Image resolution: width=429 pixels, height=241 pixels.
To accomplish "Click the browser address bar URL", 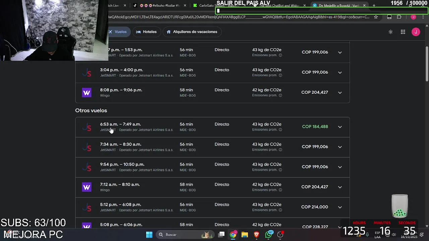I will tap(239, 17).
